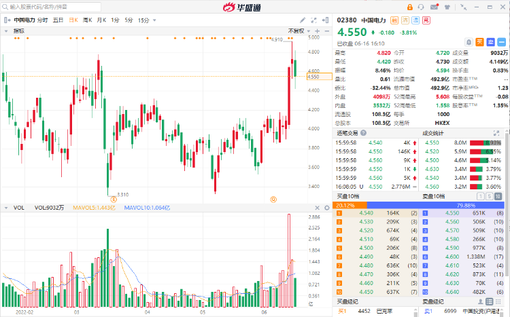
Task: Switch broker queue to list view
Action: (489, 302)
